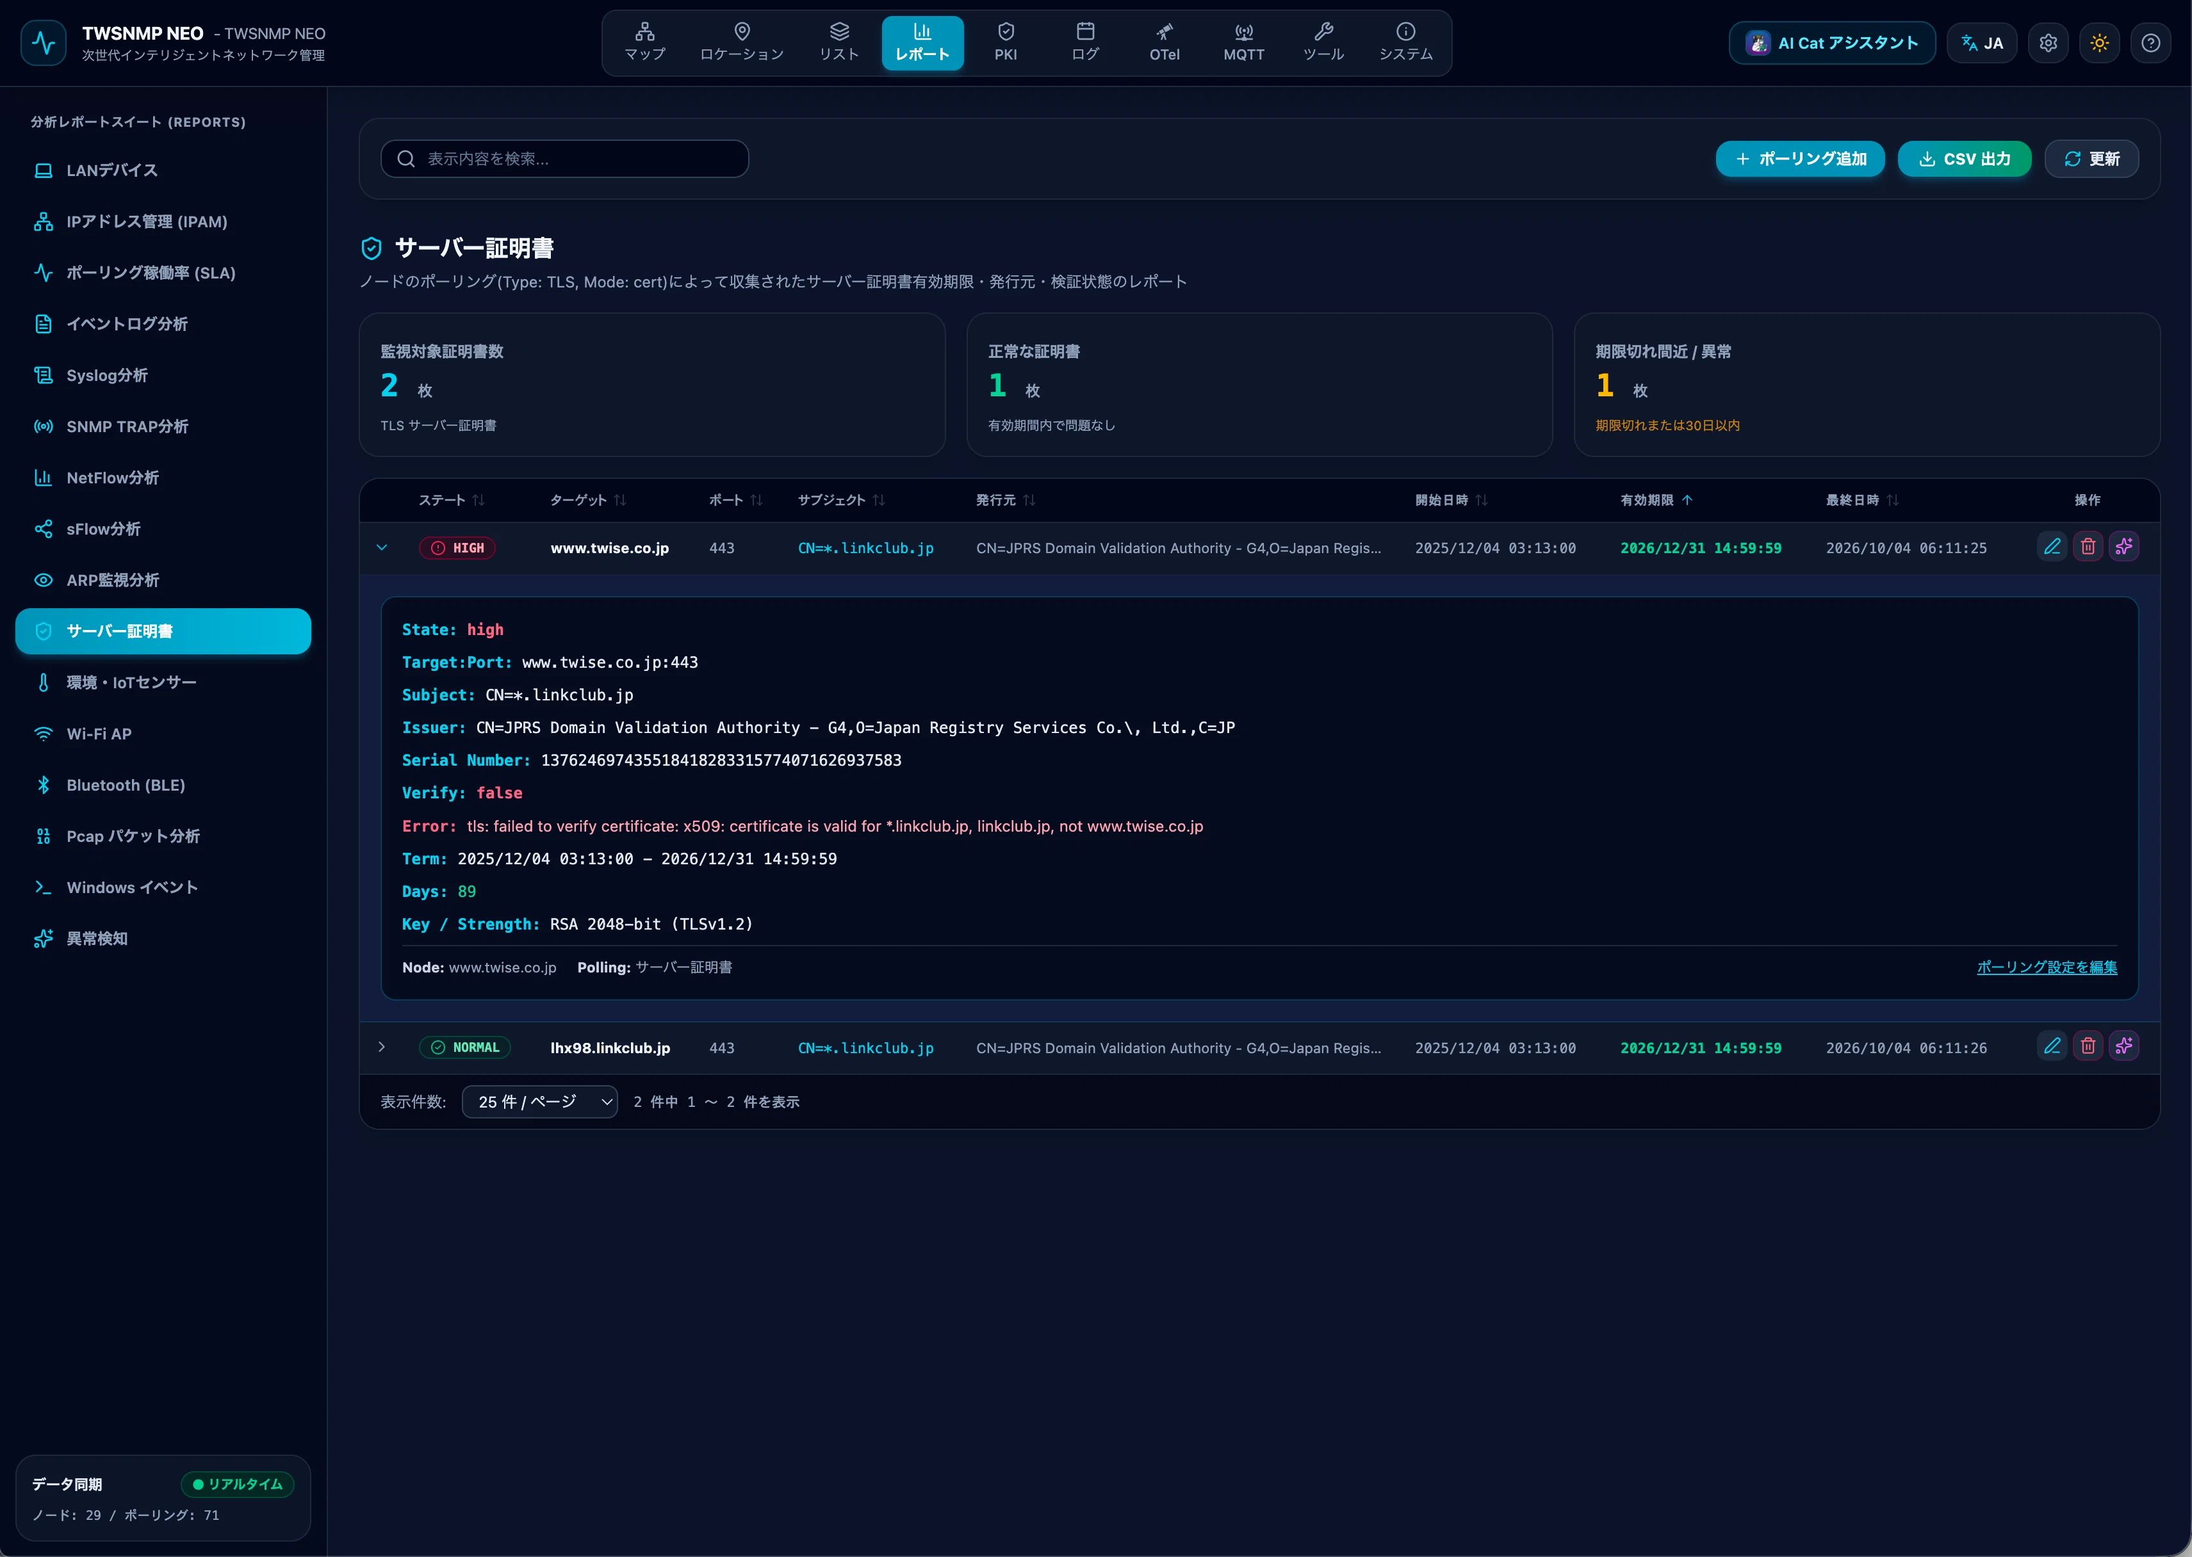Change language with the JA button
Viewport: 2192px width, 1557px height.
point(1982,43)
